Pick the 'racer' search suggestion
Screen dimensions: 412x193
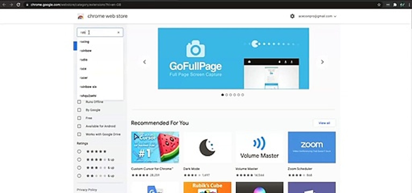tap(100, 78)
